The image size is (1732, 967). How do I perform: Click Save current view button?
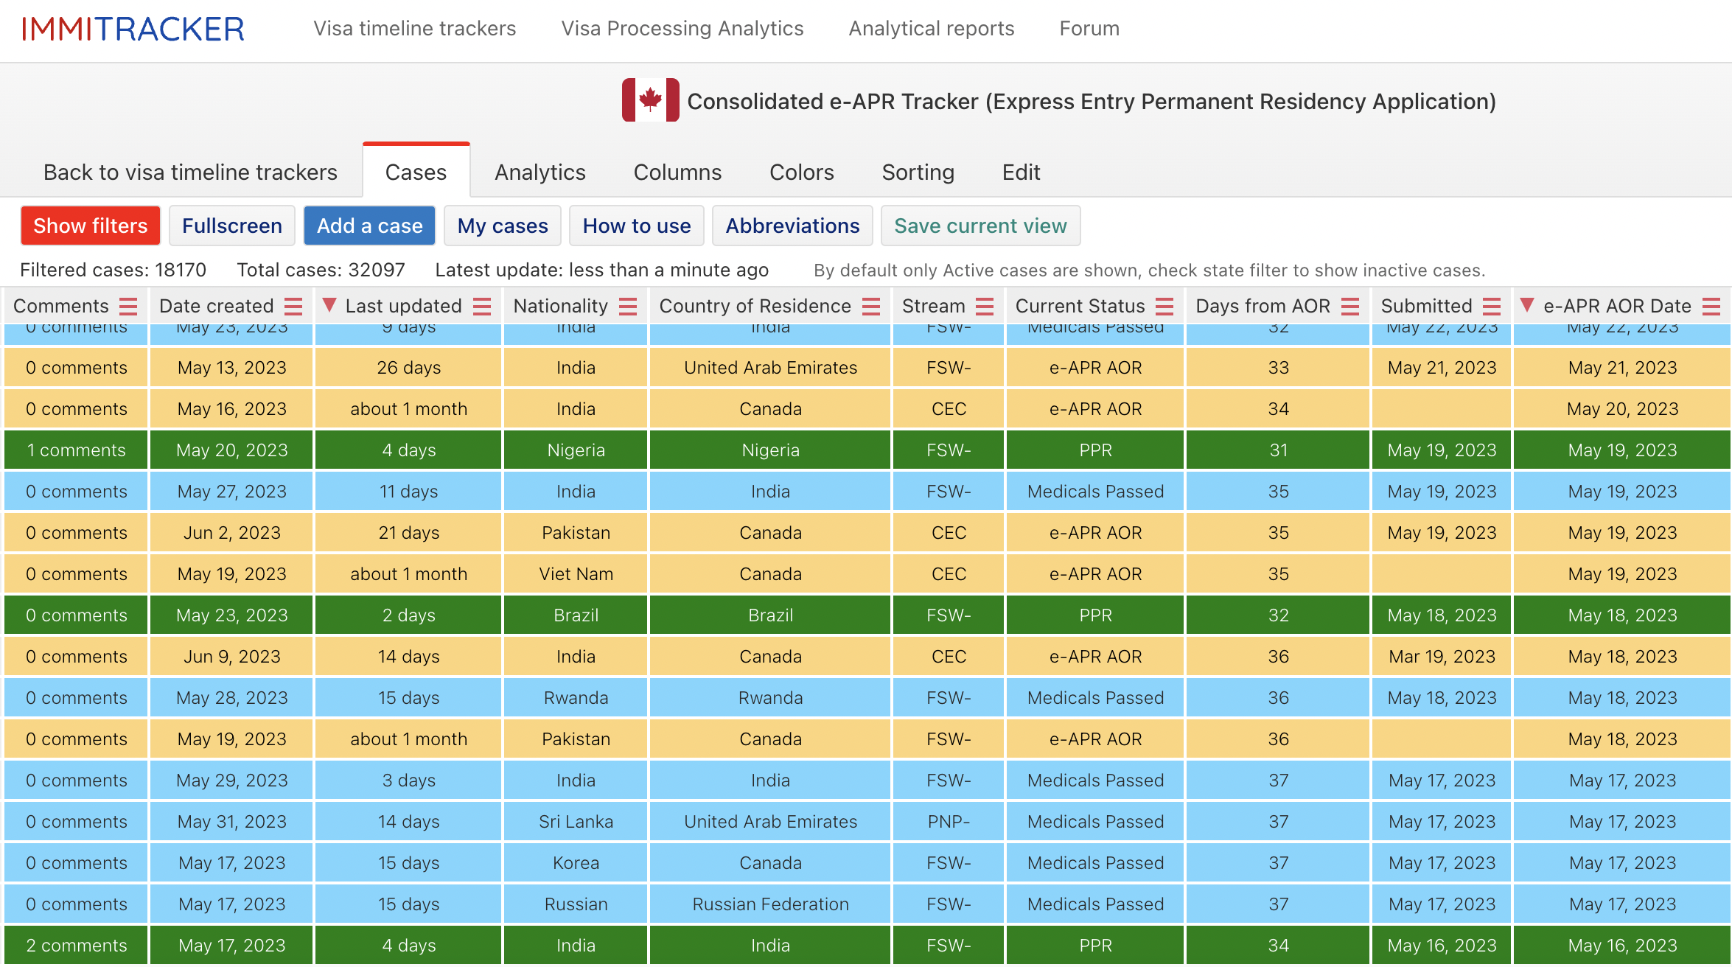click(980, 226)
